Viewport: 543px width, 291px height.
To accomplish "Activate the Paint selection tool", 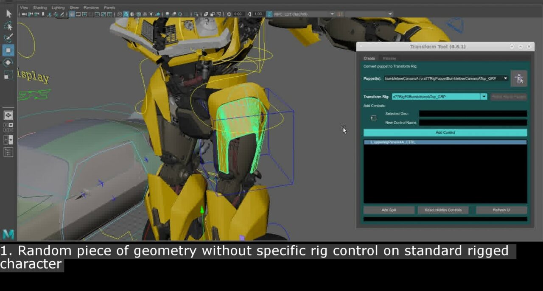I will coord(8,38).
